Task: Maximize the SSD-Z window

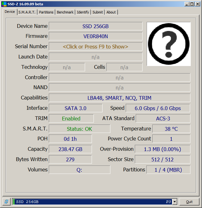Action: [x=192, y=4]
